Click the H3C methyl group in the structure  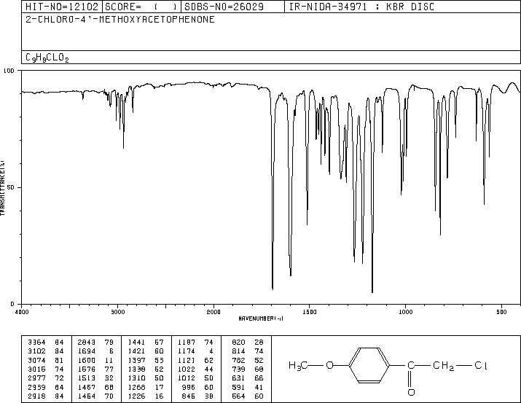tap(298, 366)
